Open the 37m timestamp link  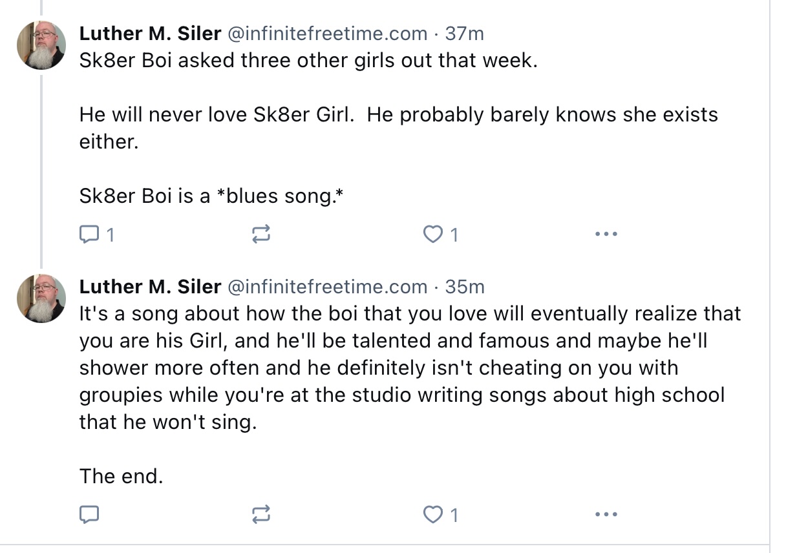pyautogui.click(x=465, y=33)
